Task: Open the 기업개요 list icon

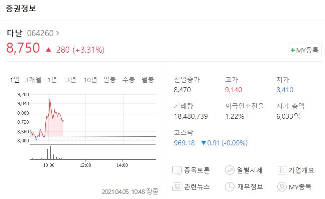Action: pyautogui.click(x=282, y=170)
